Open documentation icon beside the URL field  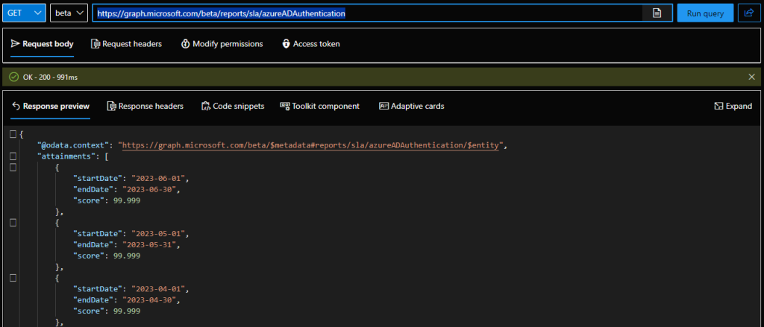tap(657, 13)
